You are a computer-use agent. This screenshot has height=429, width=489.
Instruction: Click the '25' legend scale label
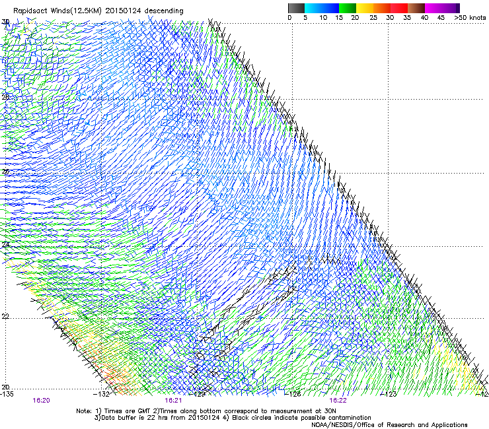point(373,18)
